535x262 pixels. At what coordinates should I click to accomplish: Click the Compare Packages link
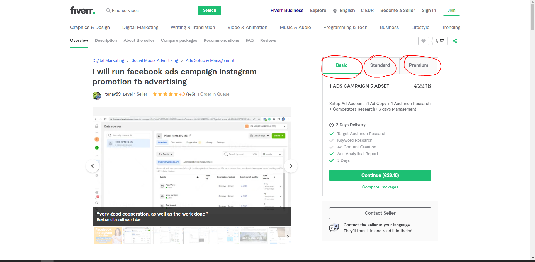[x=380, y=187]
